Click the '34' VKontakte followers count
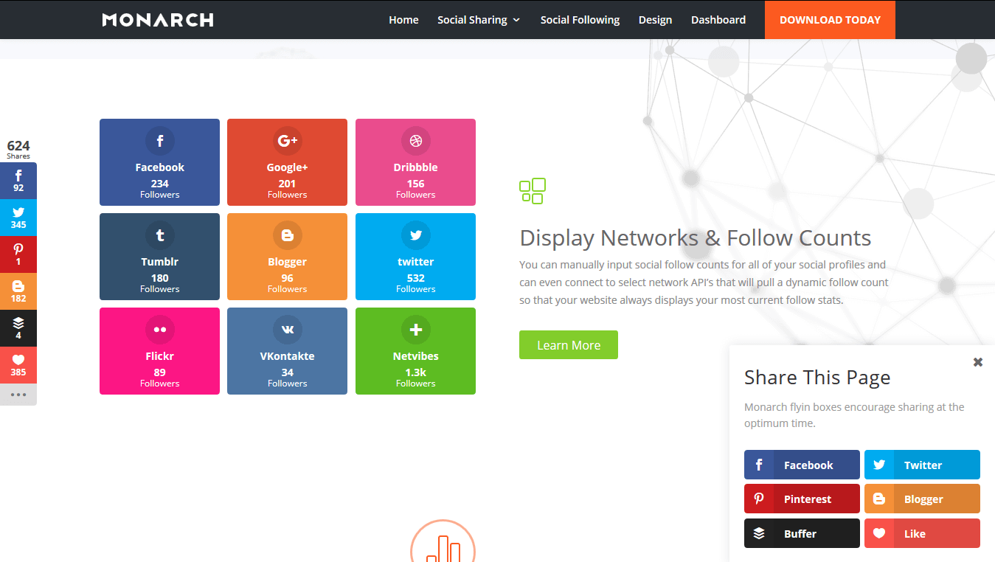This screenshot has height=562, width=995. click(x=287, y=372)
